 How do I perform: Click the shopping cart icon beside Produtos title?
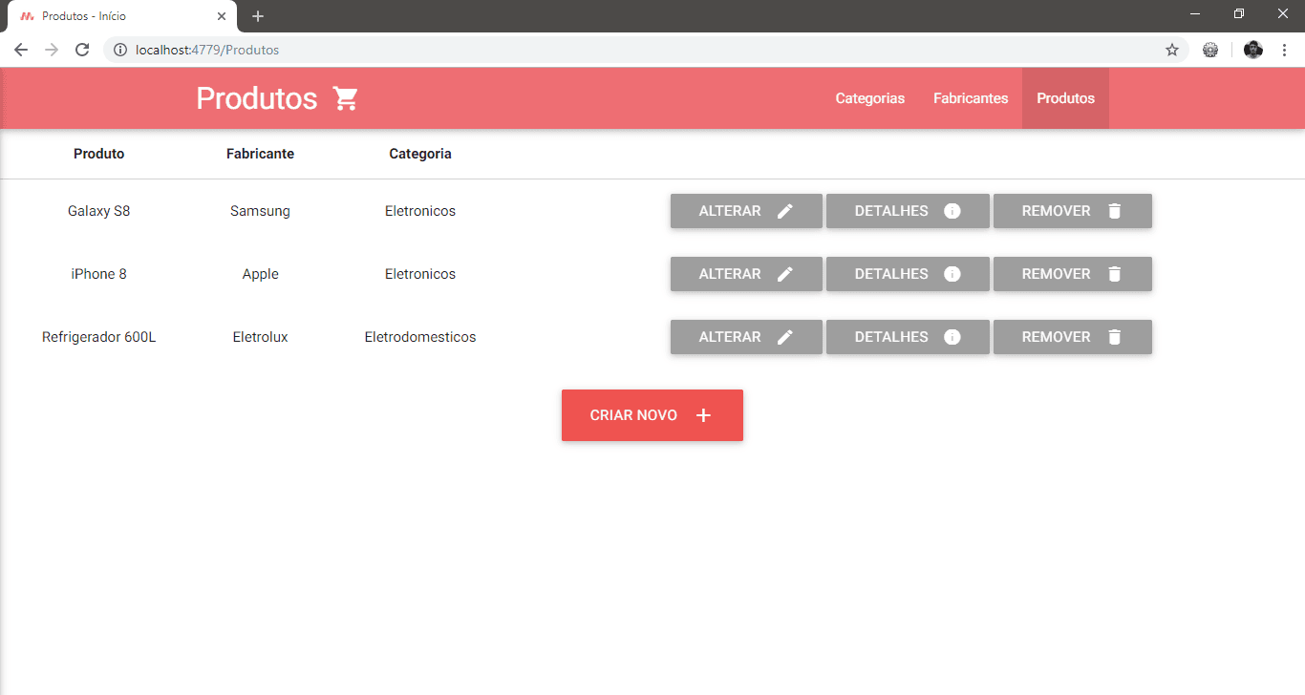[345, 98]
